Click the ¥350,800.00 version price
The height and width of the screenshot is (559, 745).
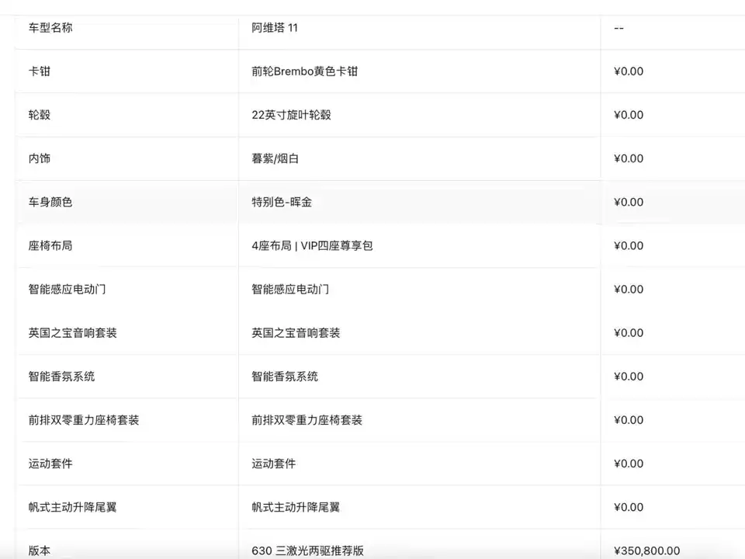(646, 550)
